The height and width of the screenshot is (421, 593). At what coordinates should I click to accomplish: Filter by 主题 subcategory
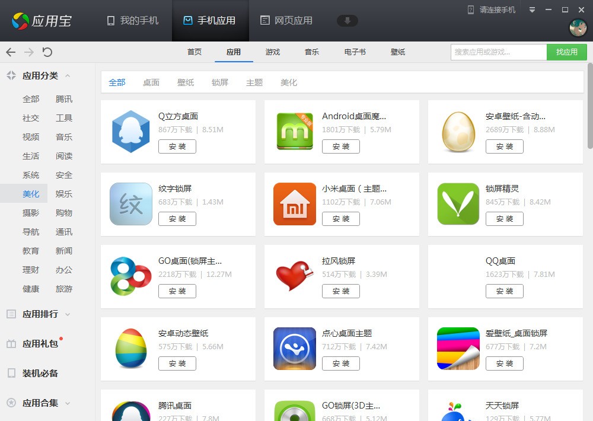254,82
